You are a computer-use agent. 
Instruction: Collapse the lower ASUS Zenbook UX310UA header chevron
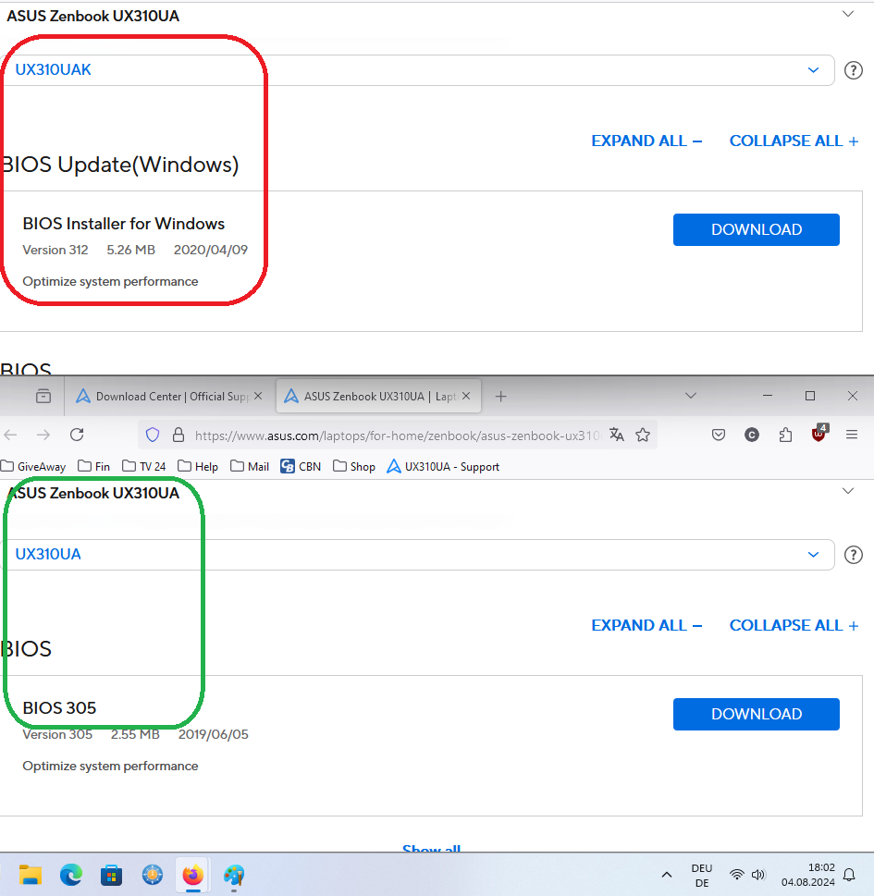(x=848, y=491)
